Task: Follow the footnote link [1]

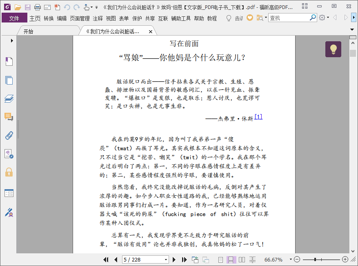Action: tap(258, 117)
